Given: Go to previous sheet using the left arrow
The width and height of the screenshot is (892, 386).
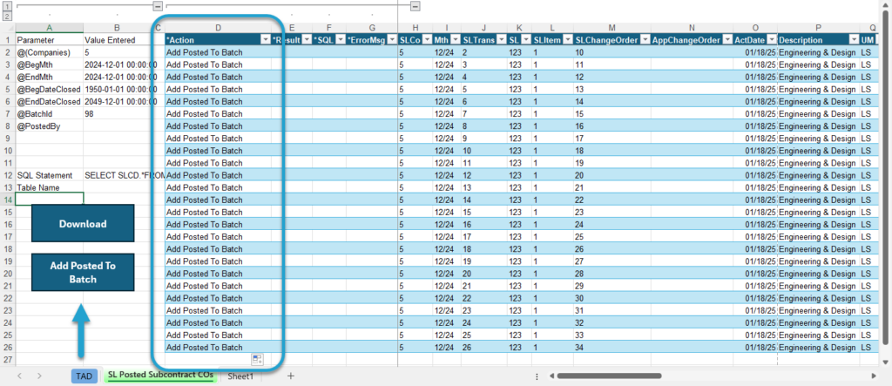Looking at the screenshot, I should [x=19, y=376].
